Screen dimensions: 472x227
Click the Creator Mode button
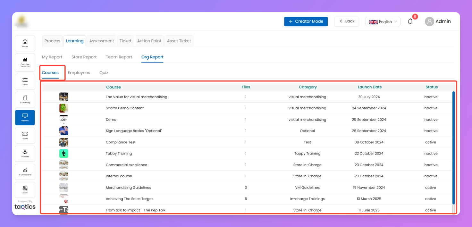pyautogui.click(x=306, y=21)
